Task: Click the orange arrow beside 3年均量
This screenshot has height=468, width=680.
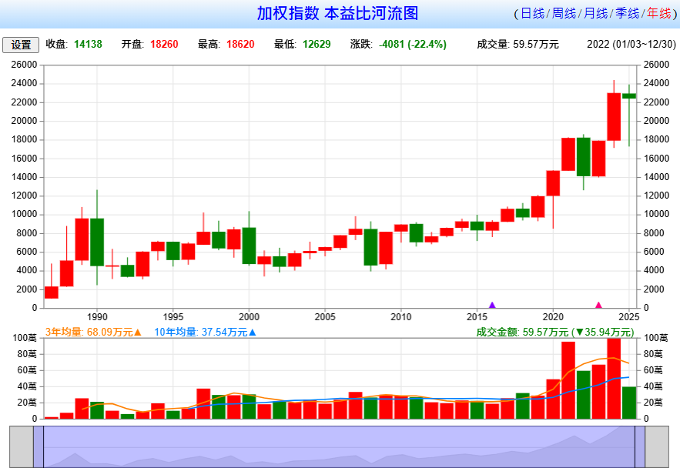Action: (138, 333)
